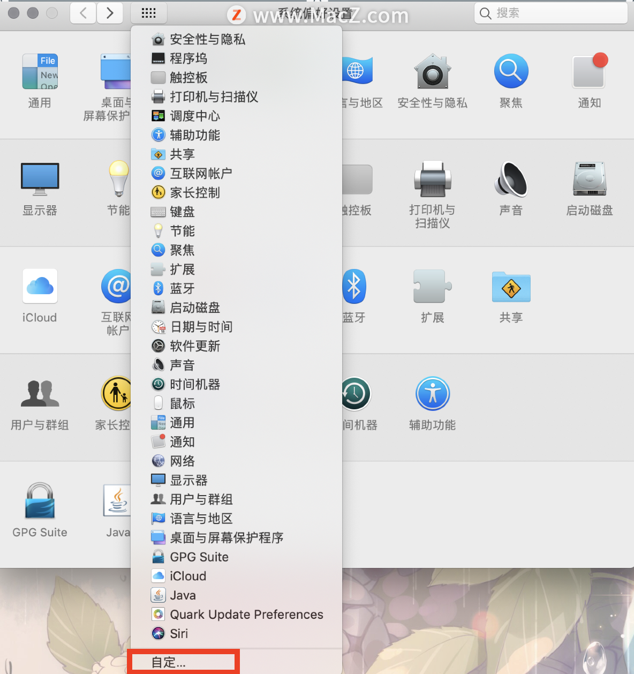Image resolution: width=634 pixels, height=674 pixels.
Task: Choose Quark Update Preferences from the menu
Action: pyautogui.click(x=236, y=615)
